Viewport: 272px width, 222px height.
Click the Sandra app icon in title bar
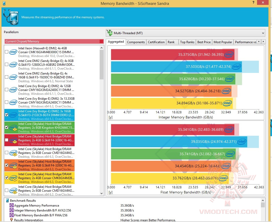pyautogui.click(x=4, y=3)
